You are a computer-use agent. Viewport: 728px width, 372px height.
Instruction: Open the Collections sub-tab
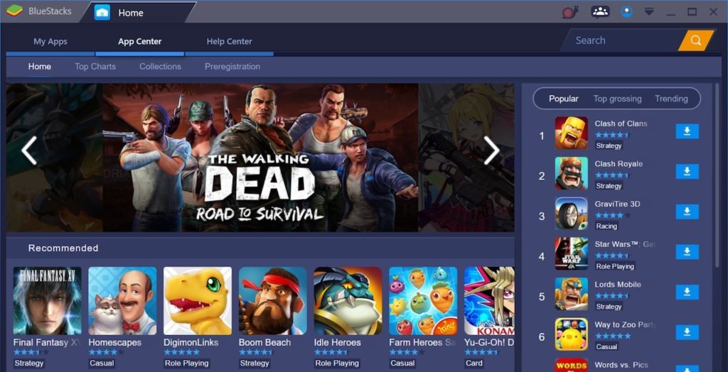160,66
